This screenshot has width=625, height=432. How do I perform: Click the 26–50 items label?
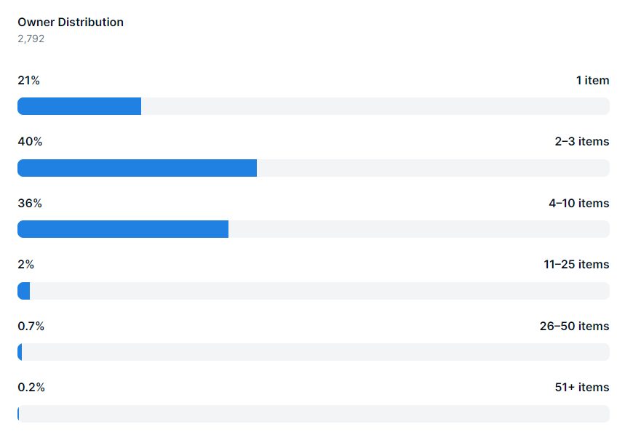click(x=574, y=326)
